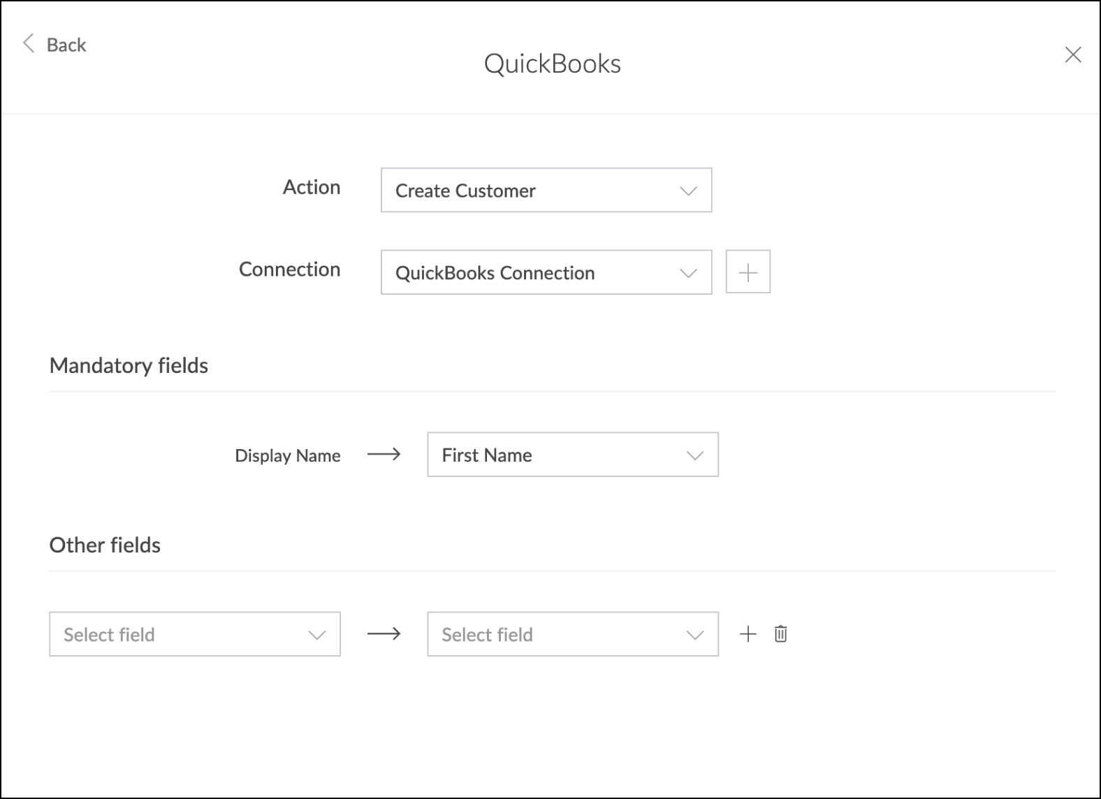The width and height of the screenshot is (1101, 799).
Task: Click the Connection dropdown chevron arrow
Action: pyautogui.click(x=689, y=273)
